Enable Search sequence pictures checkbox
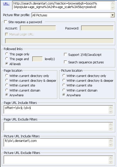 pos(65,62)
